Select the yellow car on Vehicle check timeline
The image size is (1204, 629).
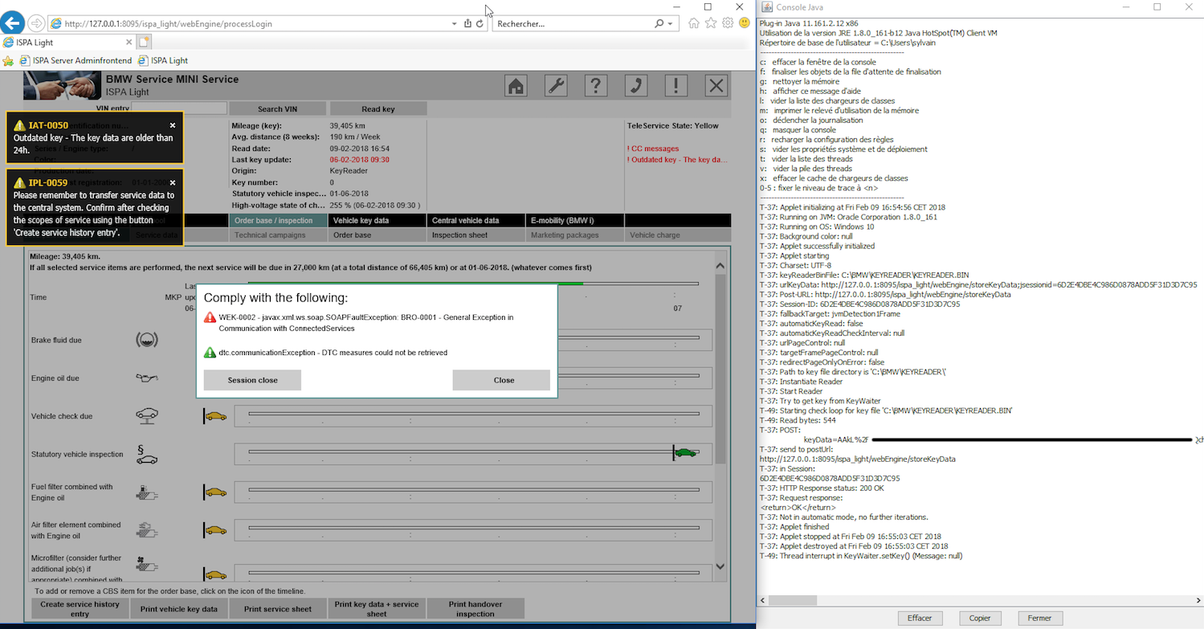(x=216, y=416)
